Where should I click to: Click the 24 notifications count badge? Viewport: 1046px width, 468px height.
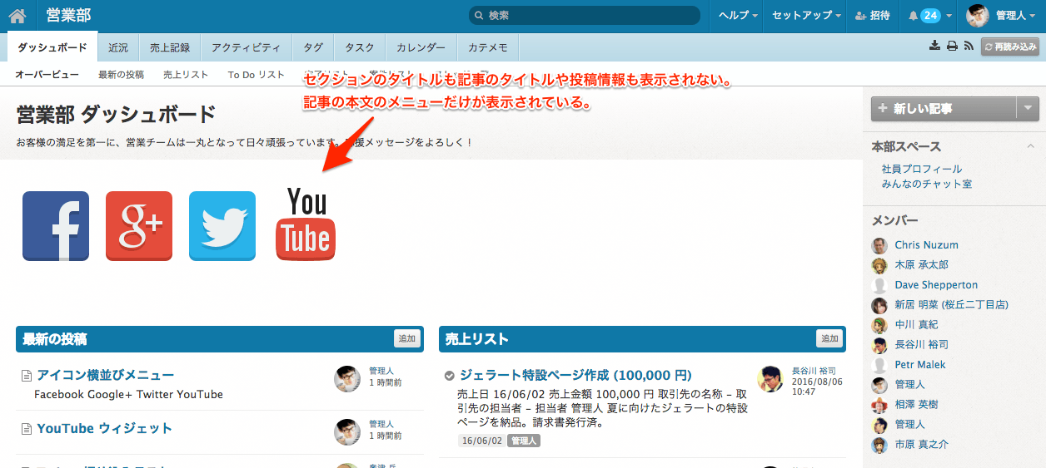tap(930, 16)
